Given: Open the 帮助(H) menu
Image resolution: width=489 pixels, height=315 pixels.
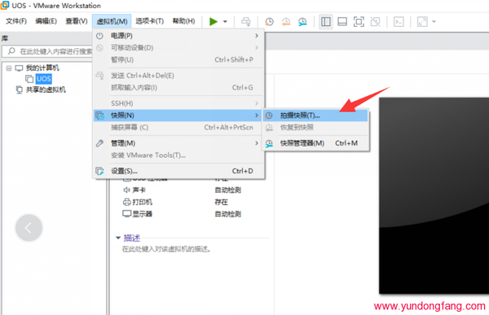Looking at the screenshot, I should pyautogui.click(x=183, y=21).
